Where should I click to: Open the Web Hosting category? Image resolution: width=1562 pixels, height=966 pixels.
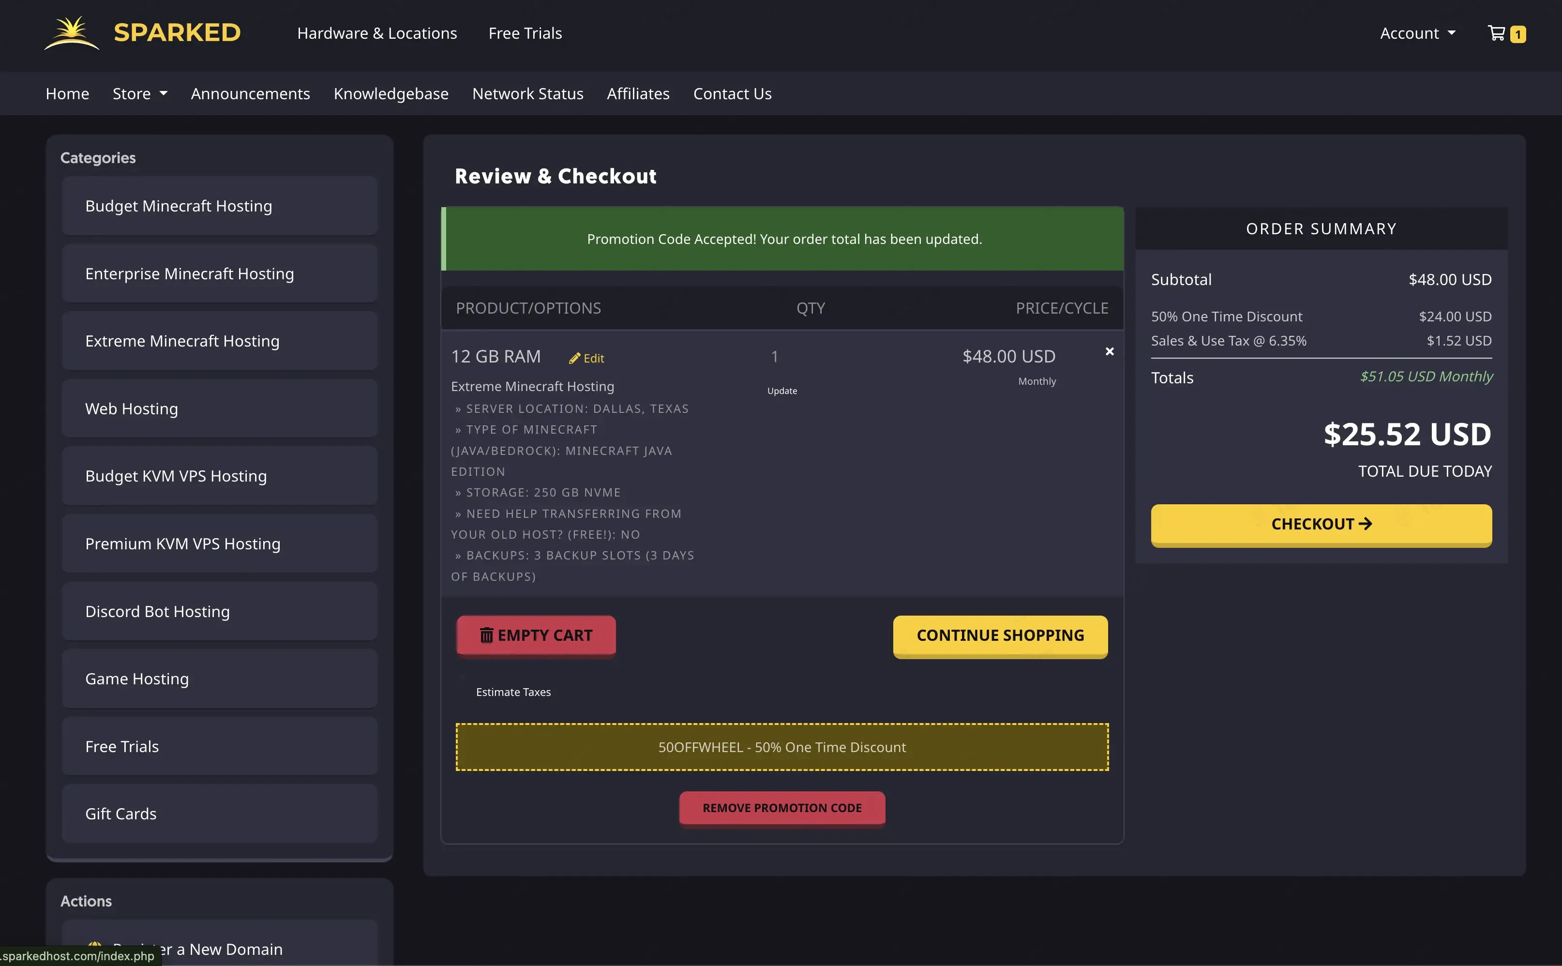pos(220,408)
